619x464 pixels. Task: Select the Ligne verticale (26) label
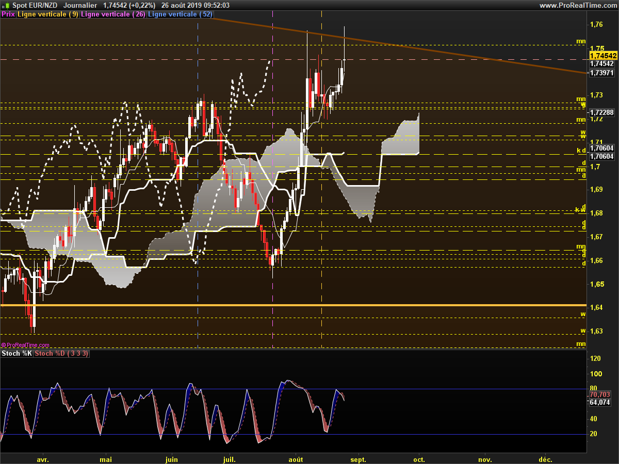click(x=113, y=14)
